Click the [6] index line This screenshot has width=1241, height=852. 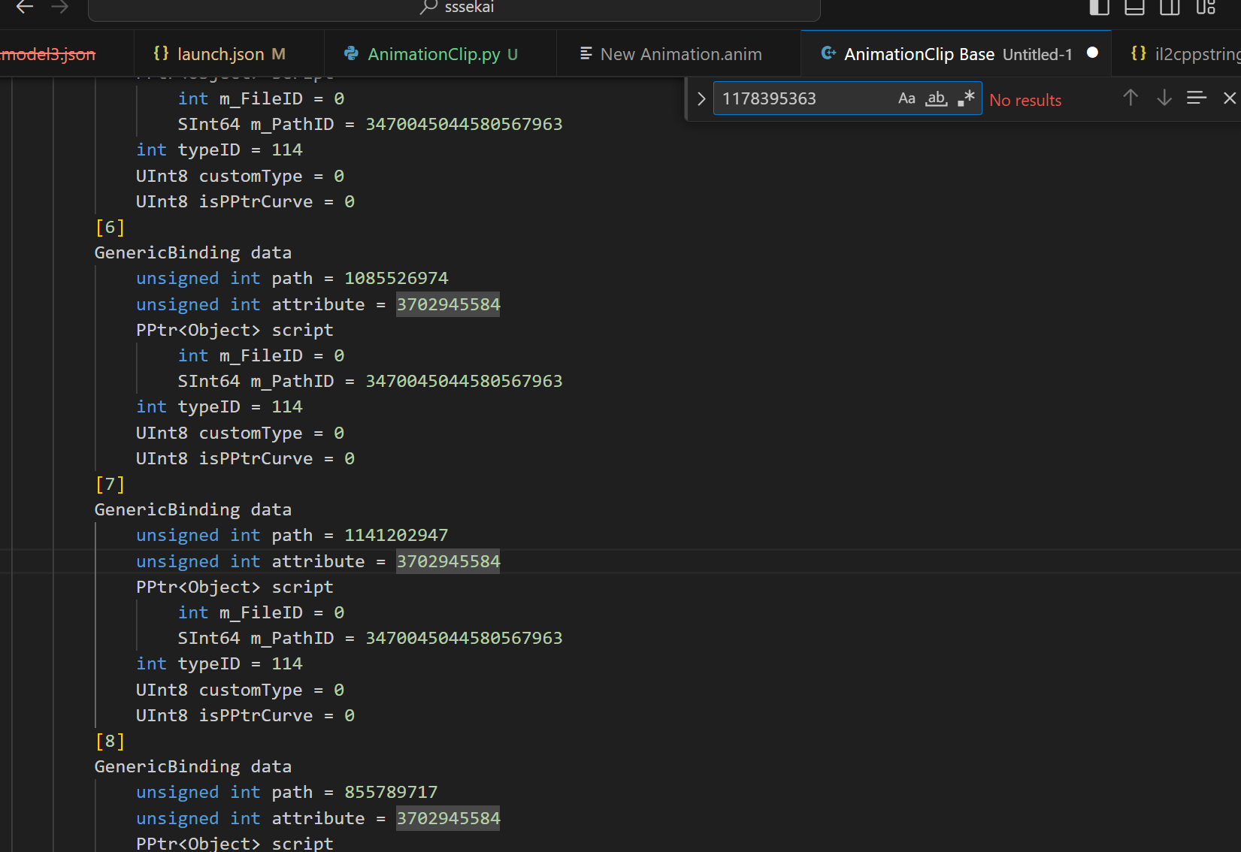110,227
